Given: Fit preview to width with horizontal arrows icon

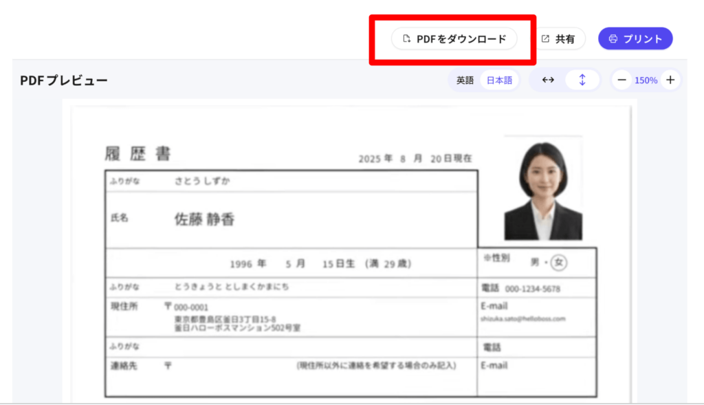Looking at the screenshot, I should coord(548,80).
